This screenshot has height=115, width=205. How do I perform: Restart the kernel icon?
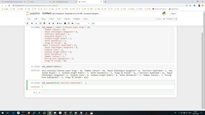tap(69, 23)
